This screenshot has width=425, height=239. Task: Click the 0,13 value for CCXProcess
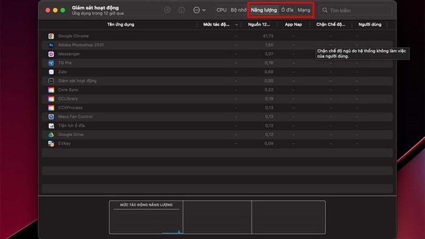tap(269, 107)
